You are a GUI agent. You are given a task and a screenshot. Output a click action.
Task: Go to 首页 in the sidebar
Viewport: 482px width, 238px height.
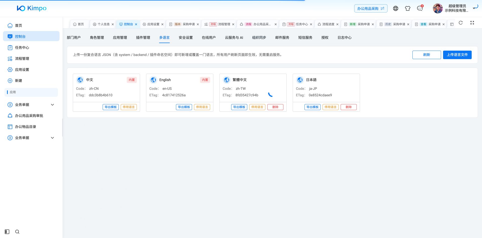tap(31, 26)
